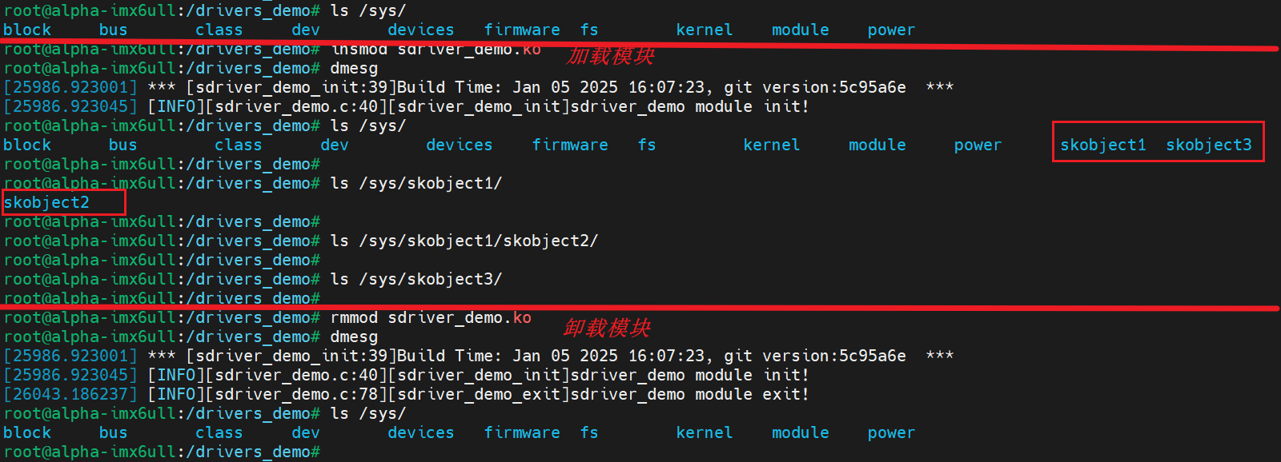Click the skobject3 directory entry
Image resolution: width=1281 pixels, height=462 pixels.
(x=1208, y=145)
